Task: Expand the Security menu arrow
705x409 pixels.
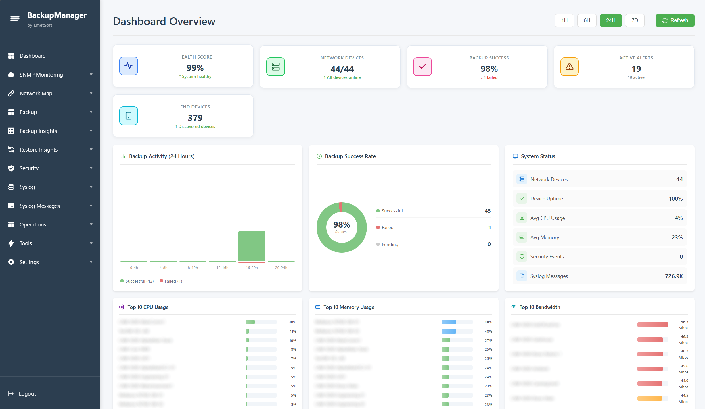Action: 91,168
